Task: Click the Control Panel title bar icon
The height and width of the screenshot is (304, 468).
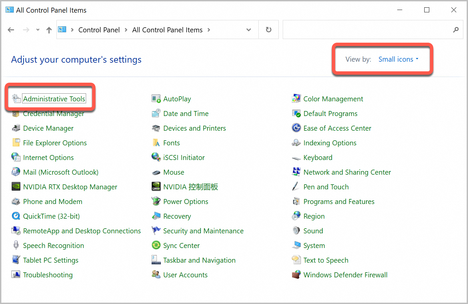Action: (10, 10)
